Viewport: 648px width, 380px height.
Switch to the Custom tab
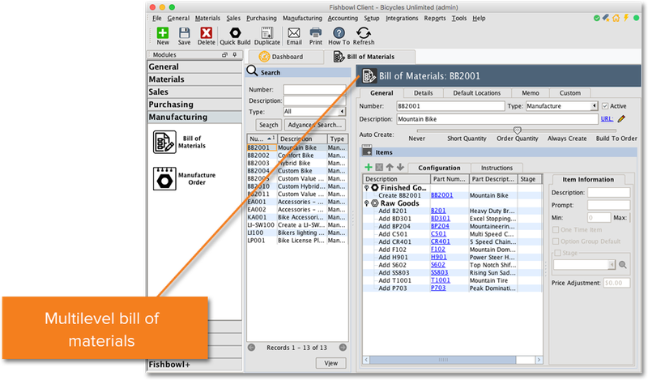570,93
